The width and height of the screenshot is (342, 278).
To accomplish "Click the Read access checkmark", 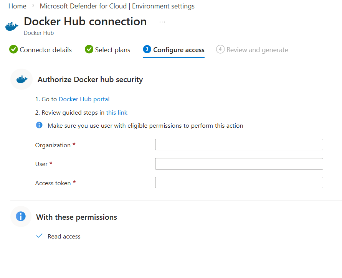I will click(39, 236).
